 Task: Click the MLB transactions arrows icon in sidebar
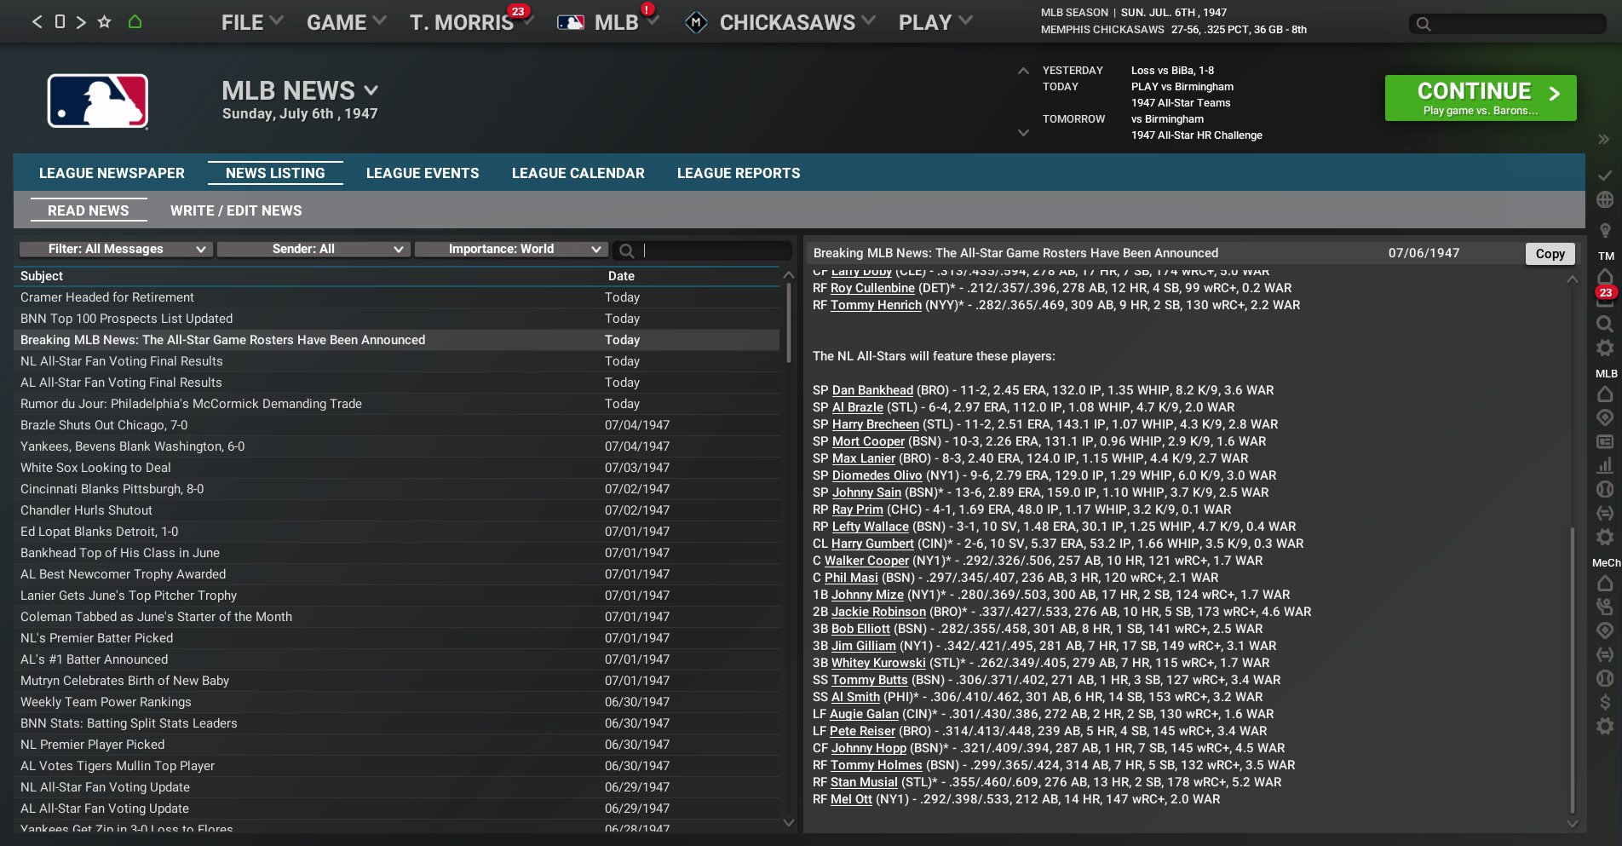tap(1605, 513)
